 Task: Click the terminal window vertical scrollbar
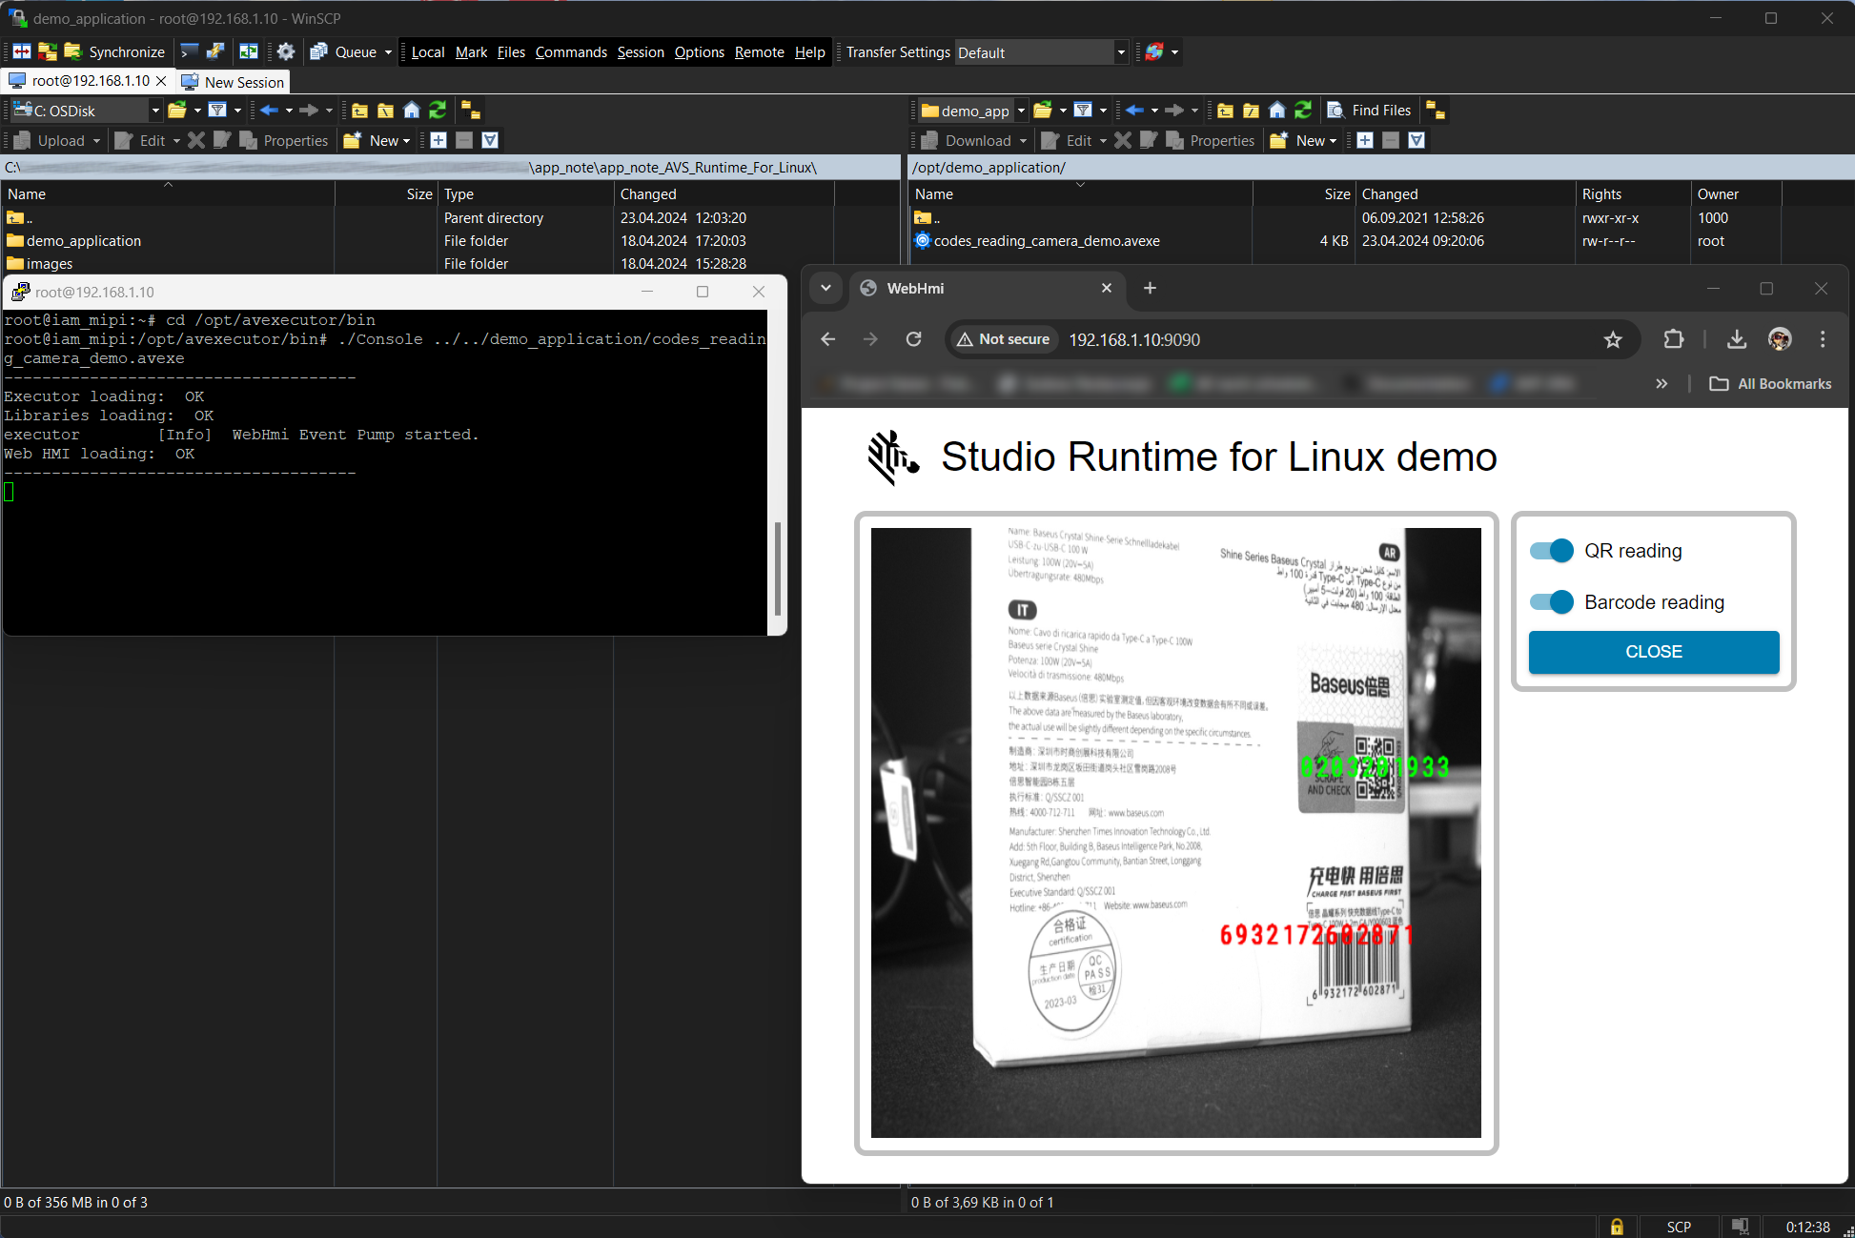pyautogui.click(x=777, y=567)
